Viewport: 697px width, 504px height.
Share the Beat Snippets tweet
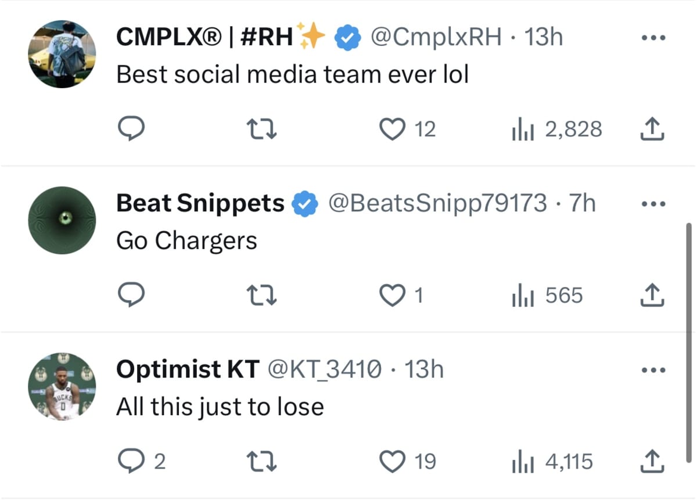(652, 296)
